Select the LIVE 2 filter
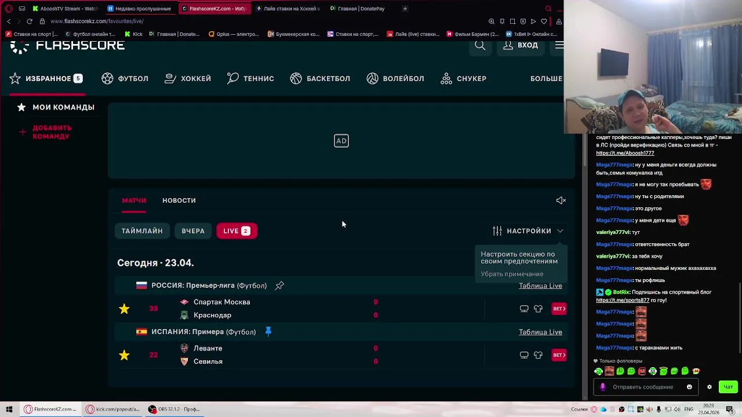The image size is (742, 417). (237, 231)
